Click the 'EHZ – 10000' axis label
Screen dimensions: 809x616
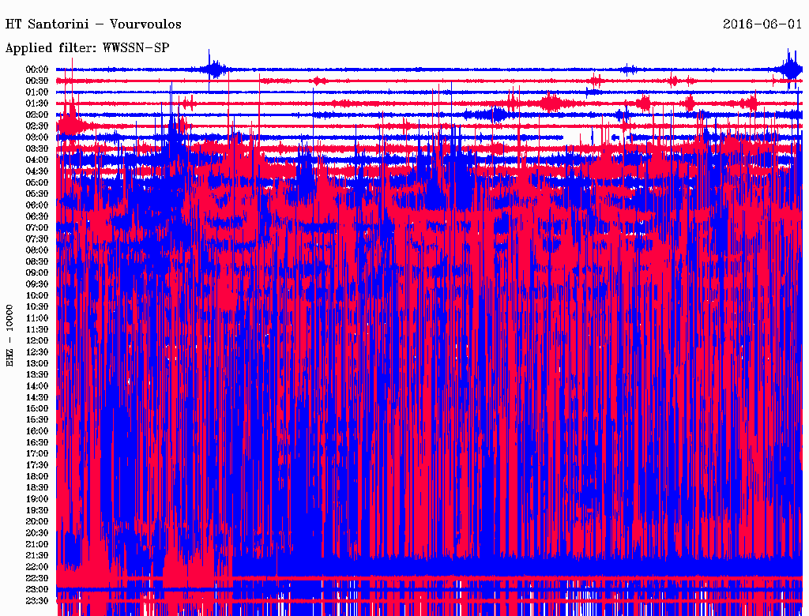(9, 336)
